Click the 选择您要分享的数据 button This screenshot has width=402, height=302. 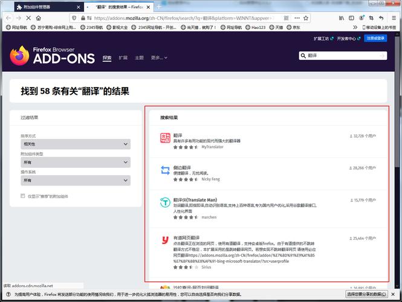click(x=366, y=294)
